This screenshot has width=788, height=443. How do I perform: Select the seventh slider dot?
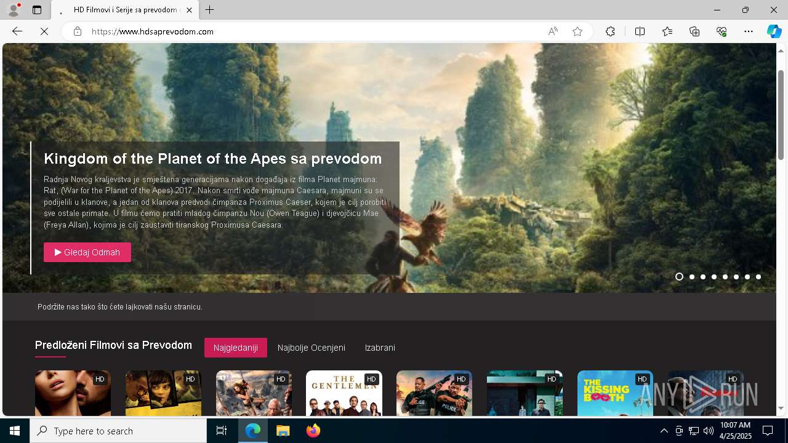click(747, 277)
